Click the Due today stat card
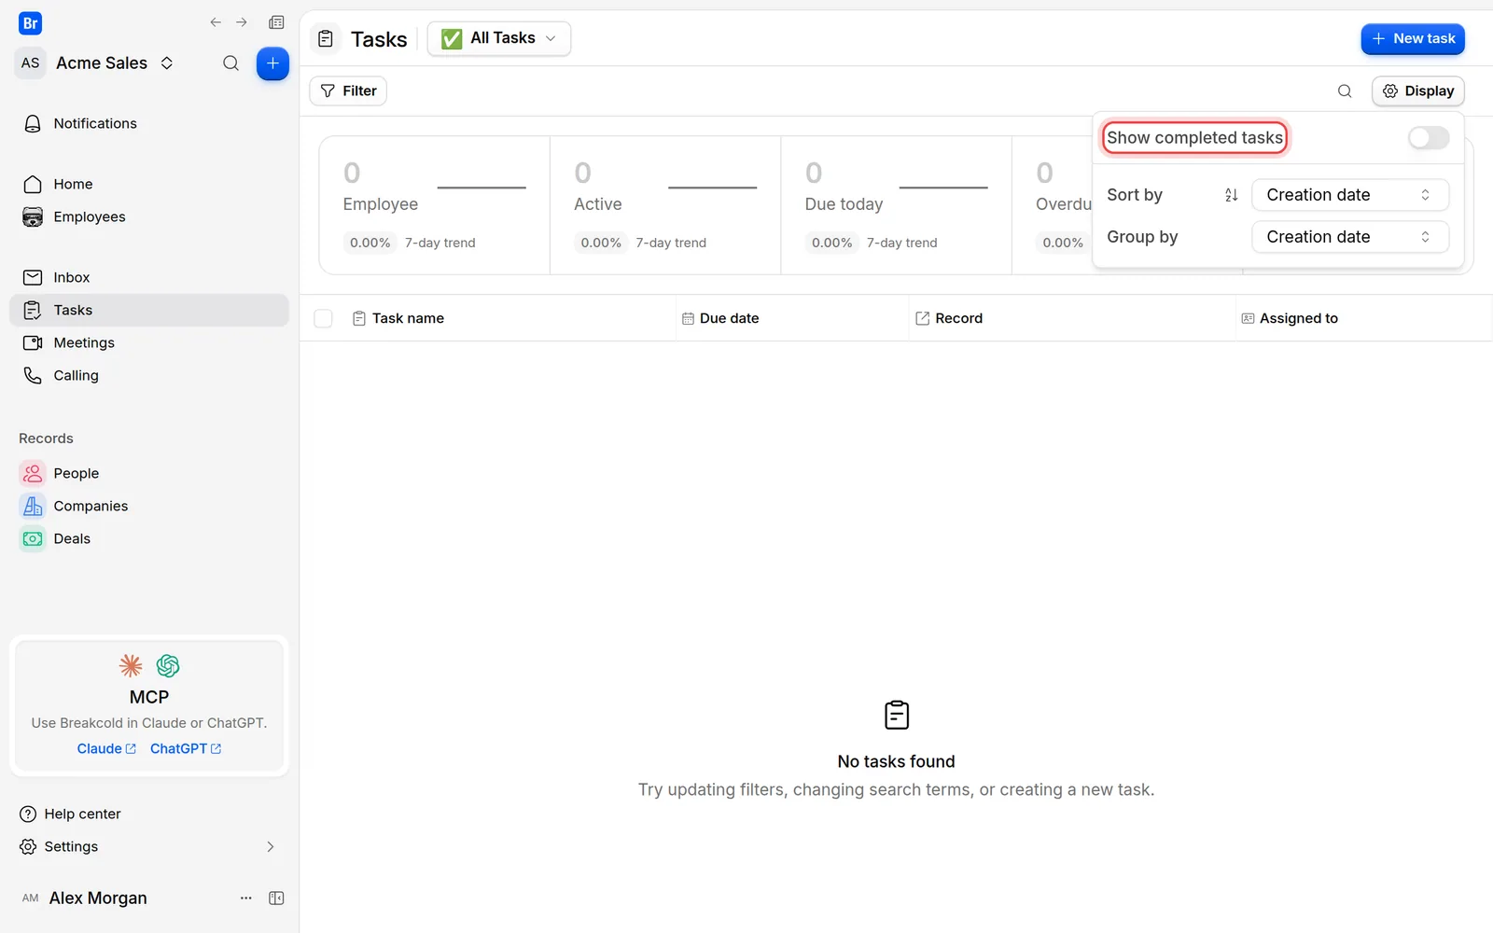This screenshot has width=1493, height=933. point(896,205)
